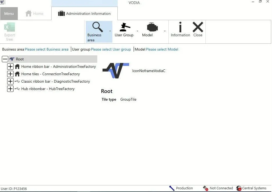272x192 pixels.
Task: Open the Business area dropdown arrow
Action: point(110,31)
